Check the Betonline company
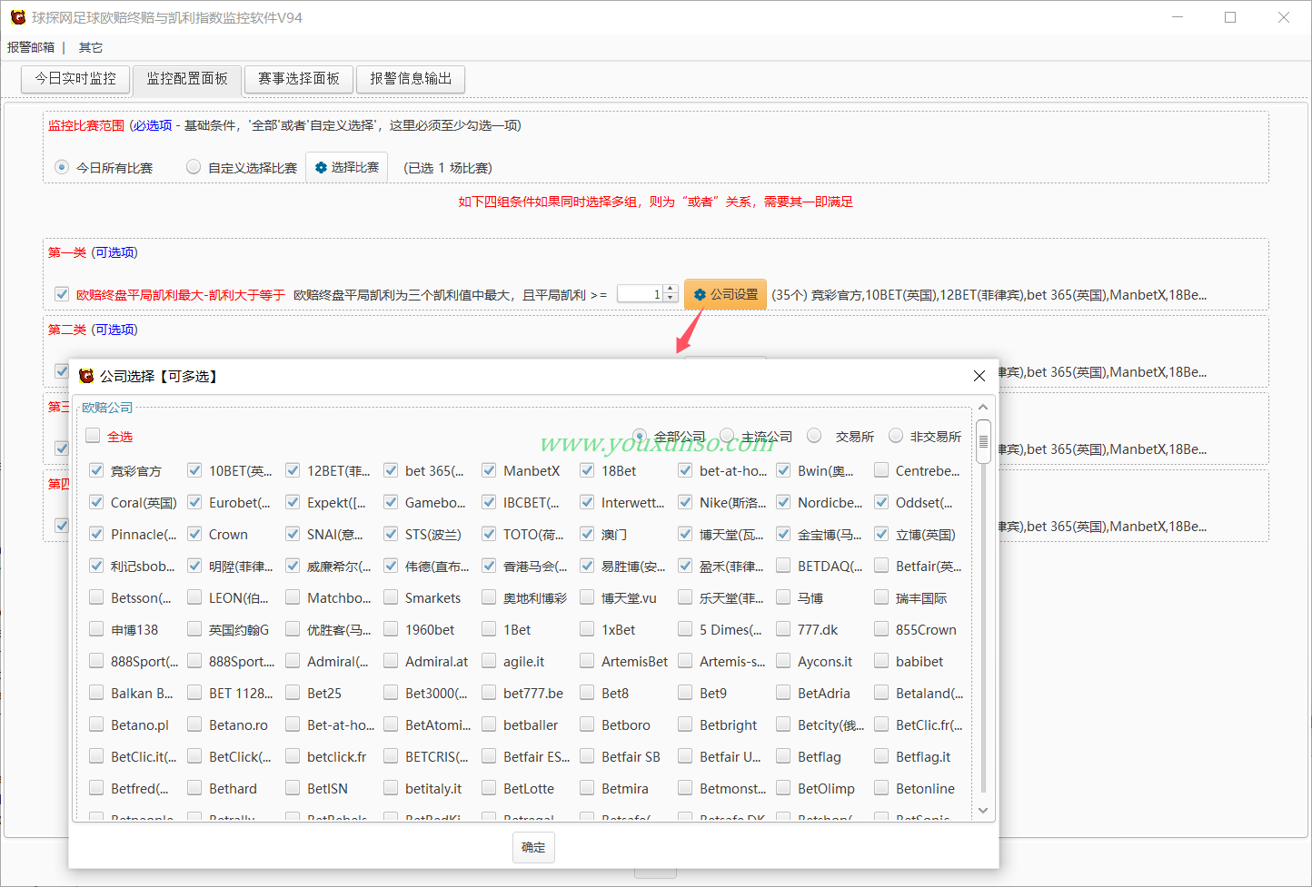The image size is (1312, 887). tap(881, 788)
